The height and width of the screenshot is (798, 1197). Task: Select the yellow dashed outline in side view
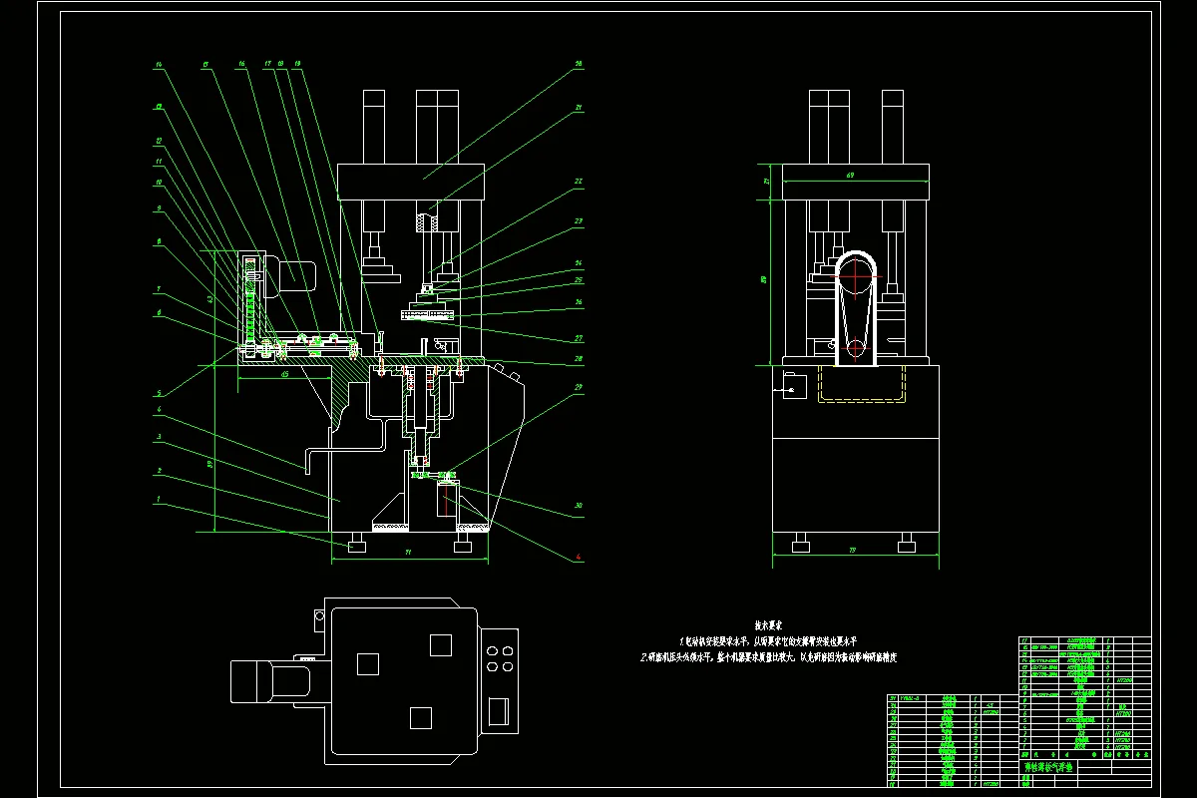860,384
